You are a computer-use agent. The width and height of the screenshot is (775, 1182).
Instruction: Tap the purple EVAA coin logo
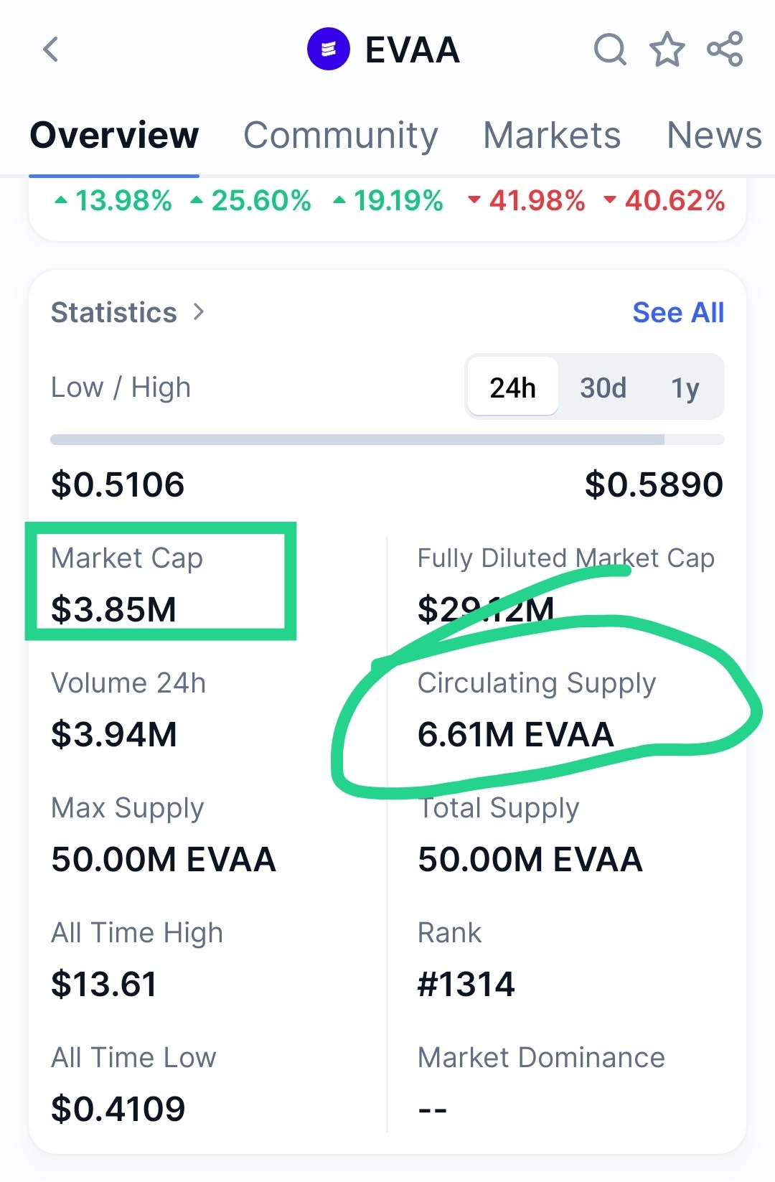point(328,50)
